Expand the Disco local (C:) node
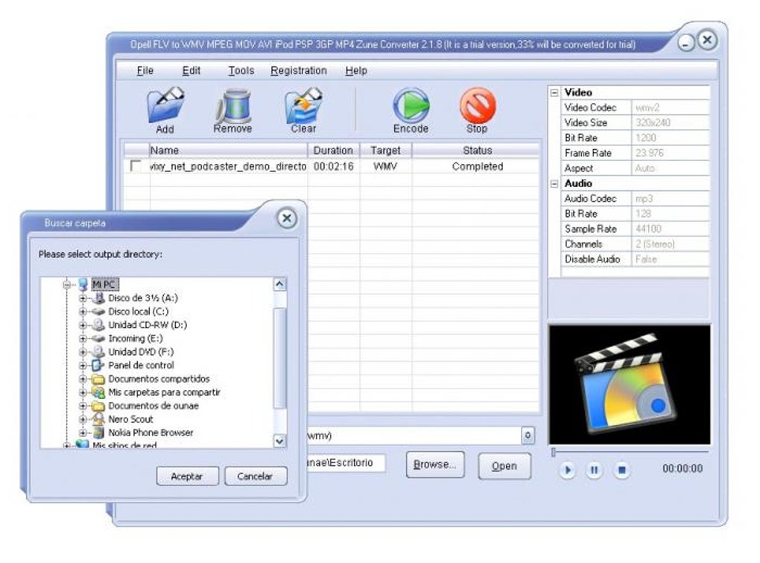The image size is (760, 563). [x=83, y=312]
